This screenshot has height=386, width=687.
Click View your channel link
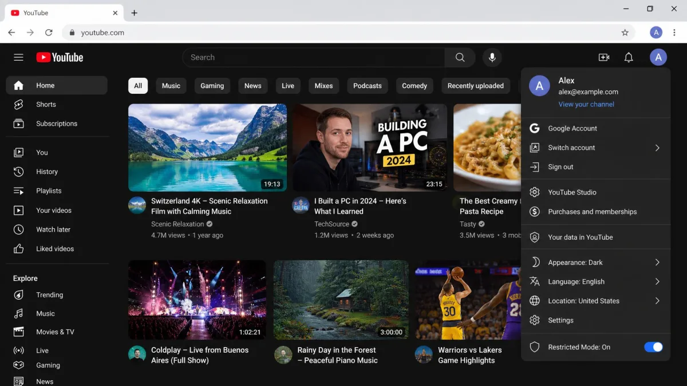click(586, 104)
